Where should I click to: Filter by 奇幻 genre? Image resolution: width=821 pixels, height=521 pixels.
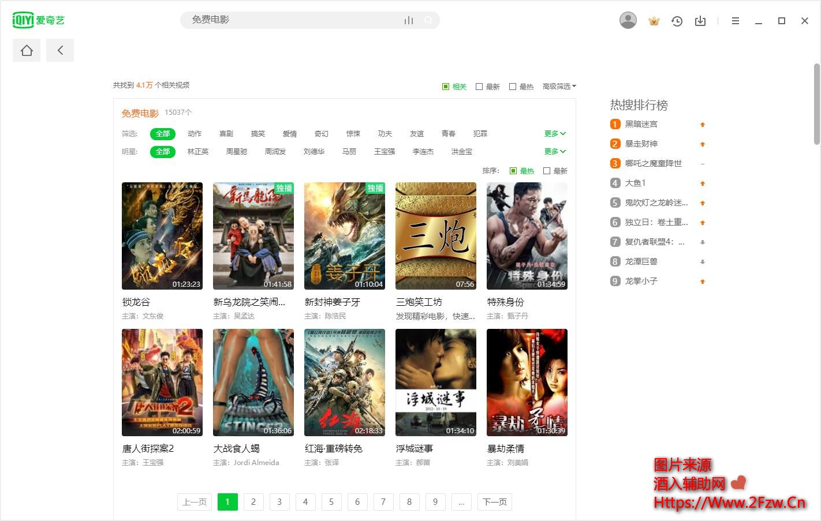322,133
